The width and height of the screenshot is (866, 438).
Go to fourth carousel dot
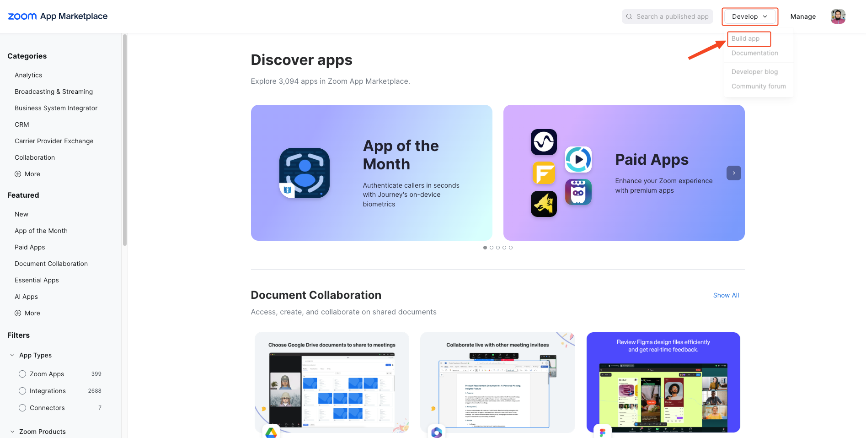[504, 248]
